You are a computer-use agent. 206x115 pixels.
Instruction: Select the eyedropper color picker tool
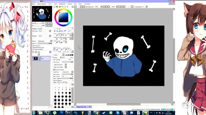pos(65,31)
